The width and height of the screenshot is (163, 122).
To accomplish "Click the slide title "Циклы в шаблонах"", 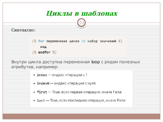I will point(82,13).
